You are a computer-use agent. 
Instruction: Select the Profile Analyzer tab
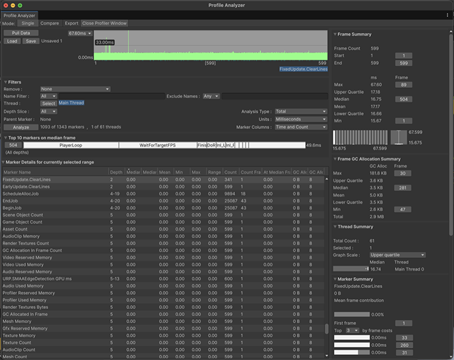19,16
